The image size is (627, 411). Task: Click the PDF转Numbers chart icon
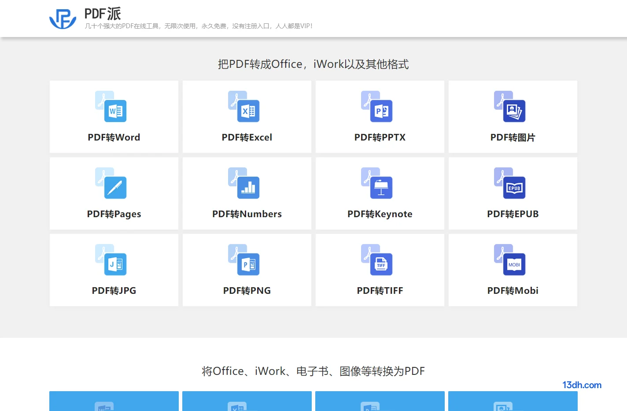point(244,183)
